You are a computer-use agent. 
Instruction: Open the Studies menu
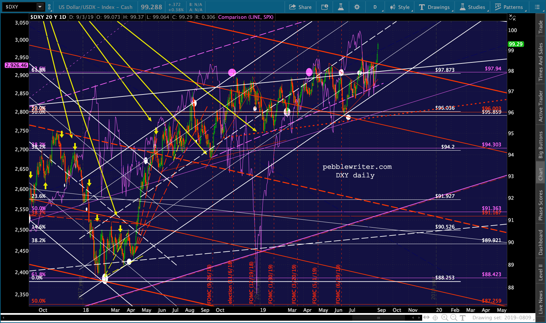click(472, 7)
